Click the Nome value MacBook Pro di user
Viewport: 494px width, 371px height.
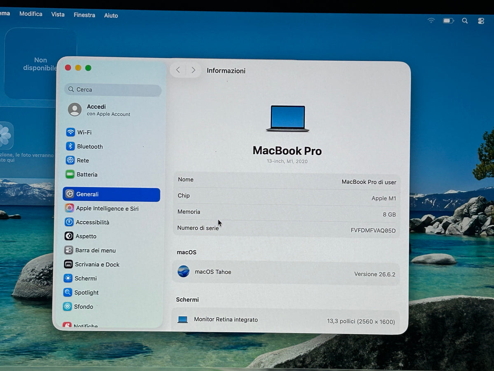tap(369, 182)
